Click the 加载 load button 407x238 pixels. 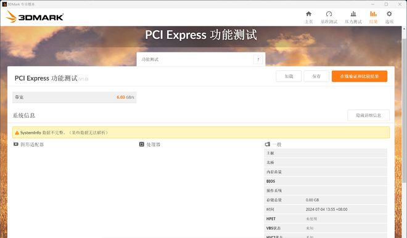tap(289, 76)
